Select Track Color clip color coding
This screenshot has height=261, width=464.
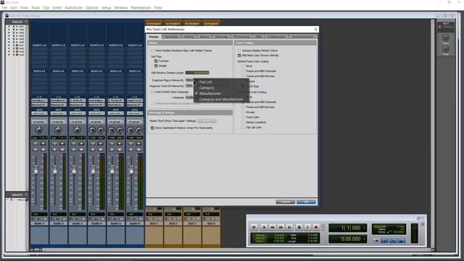point(243,117)
